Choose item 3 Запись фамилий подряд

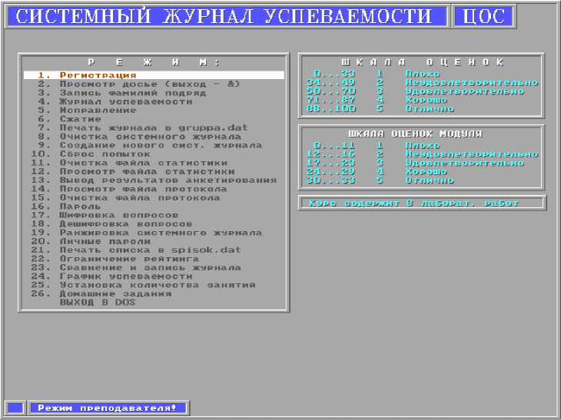coord(121,93)
